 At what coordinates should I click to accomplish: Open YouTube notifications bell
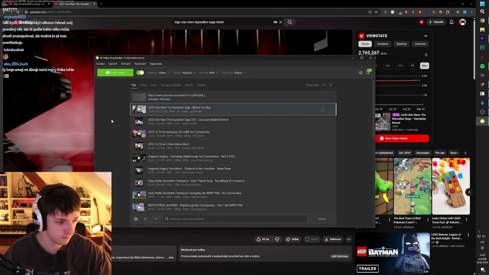(x=452, y=22)
